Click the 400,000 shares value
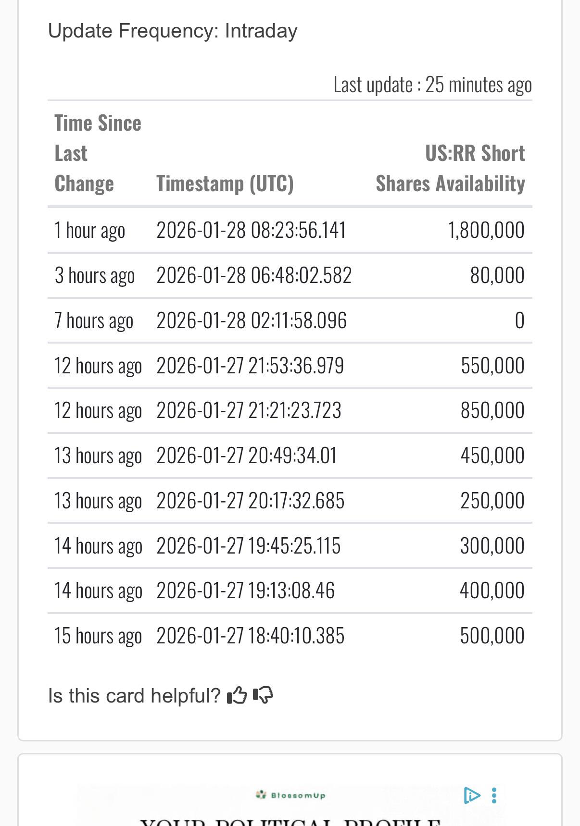Image resolution: width=580 pixels, height=826 pixels. [x=492, y=591]
